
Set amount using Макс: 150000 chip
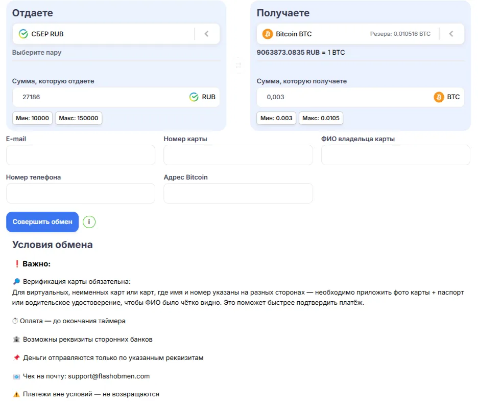tap(79, 118)
